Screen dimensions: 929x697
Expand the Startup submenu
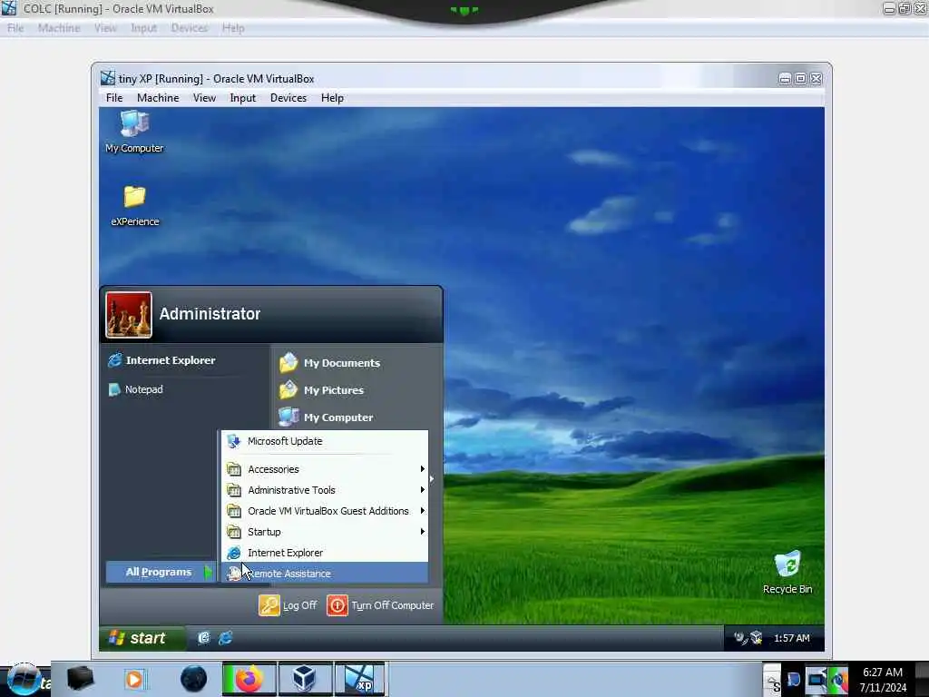pos(325,532)
